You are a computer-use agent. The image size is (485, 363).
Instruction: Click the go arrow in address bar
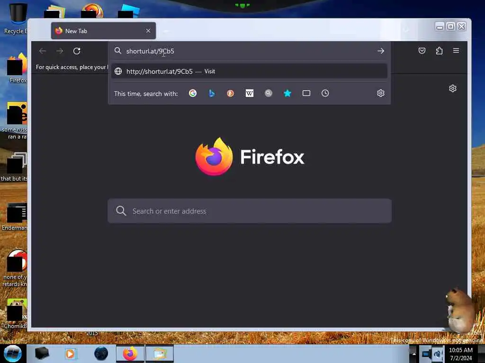381,51
